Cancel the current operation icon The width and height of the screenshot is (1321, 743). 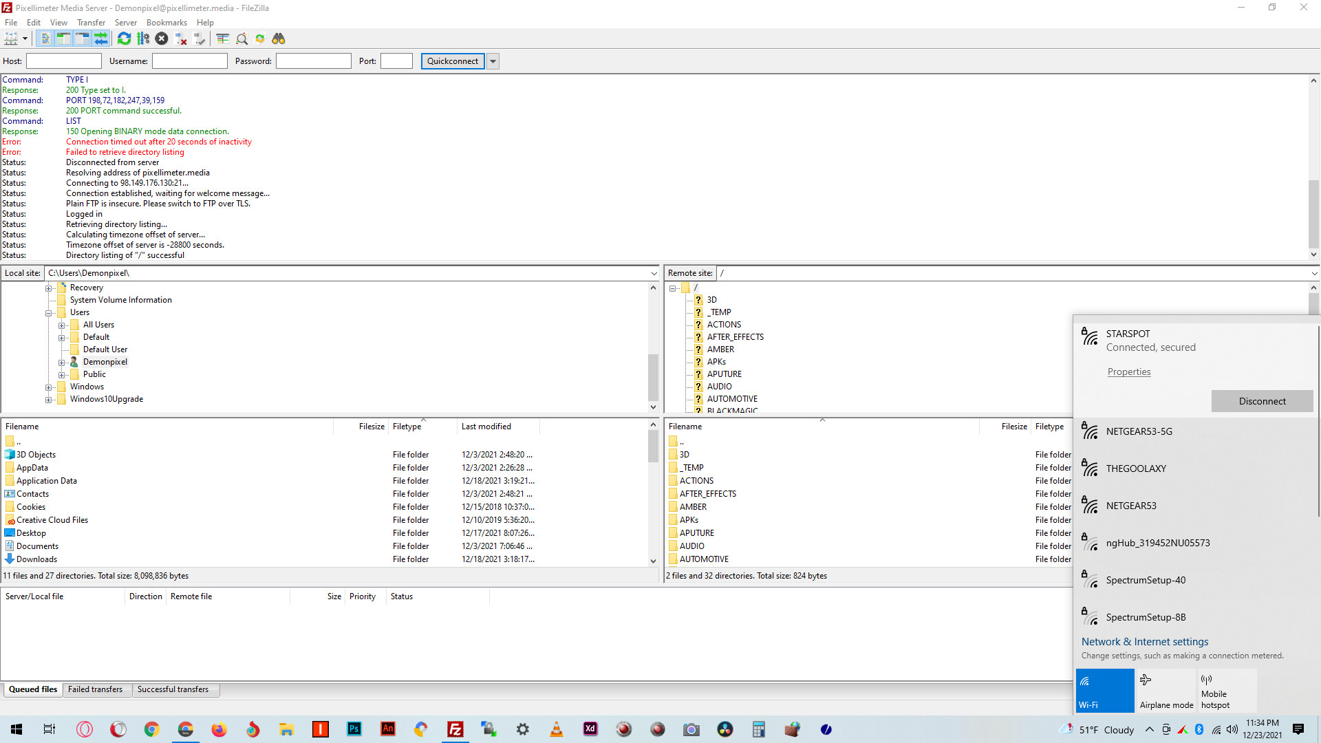[162, 39]
